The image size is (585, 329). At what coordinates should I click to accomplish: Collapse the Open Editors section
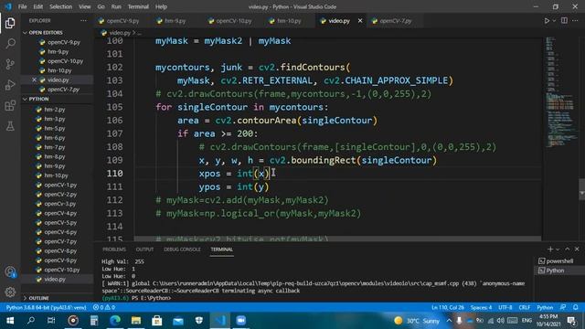tap(46, 33)
